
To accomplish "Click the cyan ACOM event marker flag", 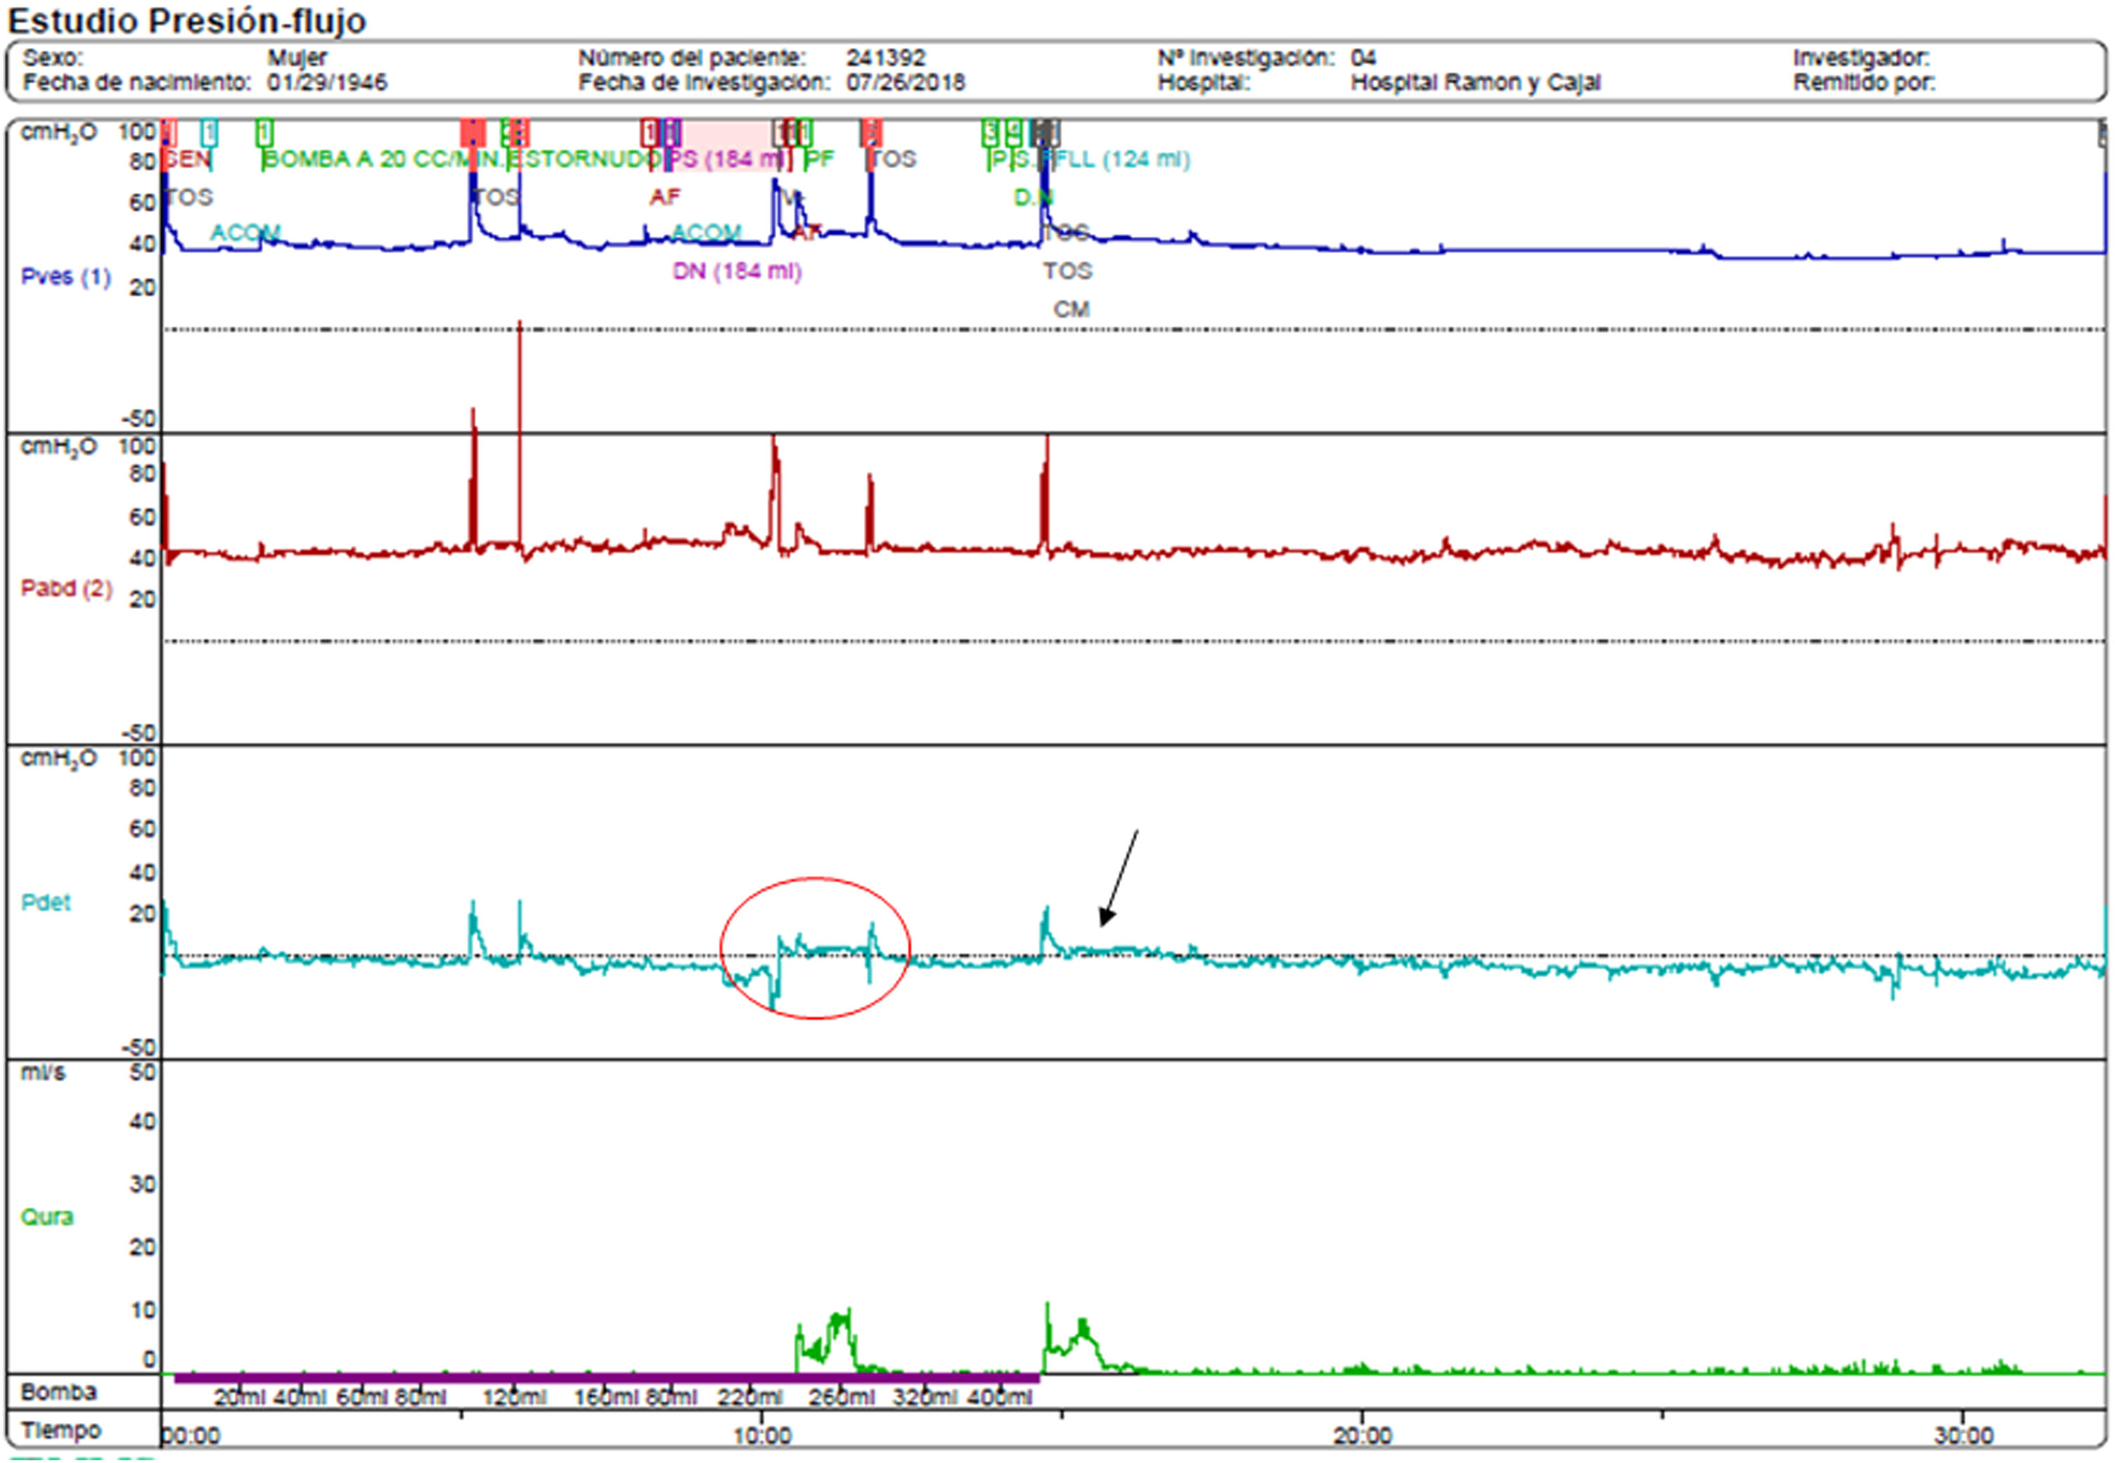I will coord(209,133).
